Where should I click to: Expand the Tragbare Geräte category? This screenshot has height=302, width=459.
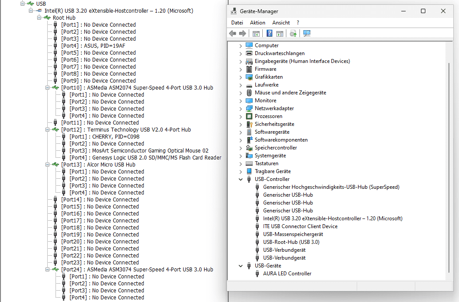point(240,171)
